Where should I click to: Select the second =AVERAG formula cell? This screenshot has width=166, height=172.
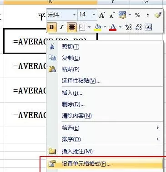[x=25, y=66]
